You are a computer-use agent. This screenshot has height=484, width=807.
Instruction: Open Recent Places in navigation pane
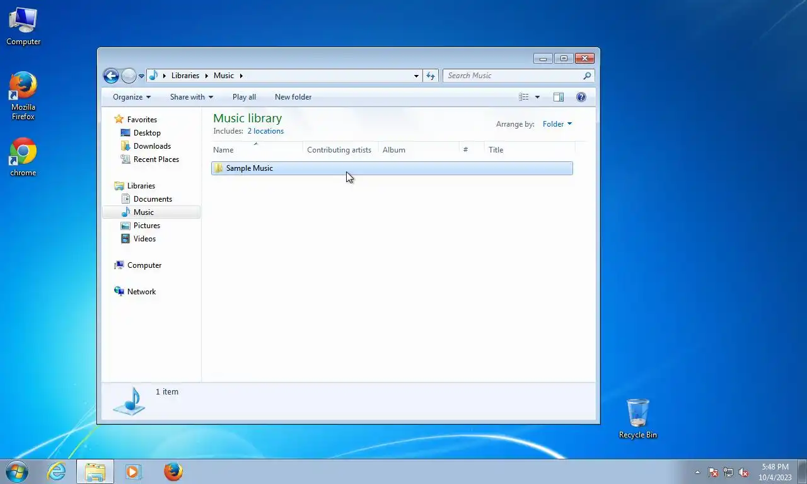[x=156, y=159]
